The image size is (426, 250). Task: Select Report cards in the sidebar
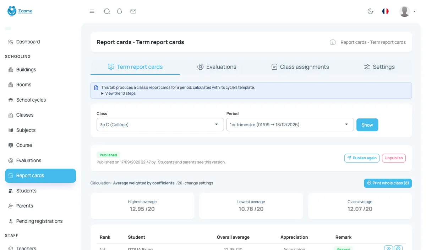coord(40,176)
